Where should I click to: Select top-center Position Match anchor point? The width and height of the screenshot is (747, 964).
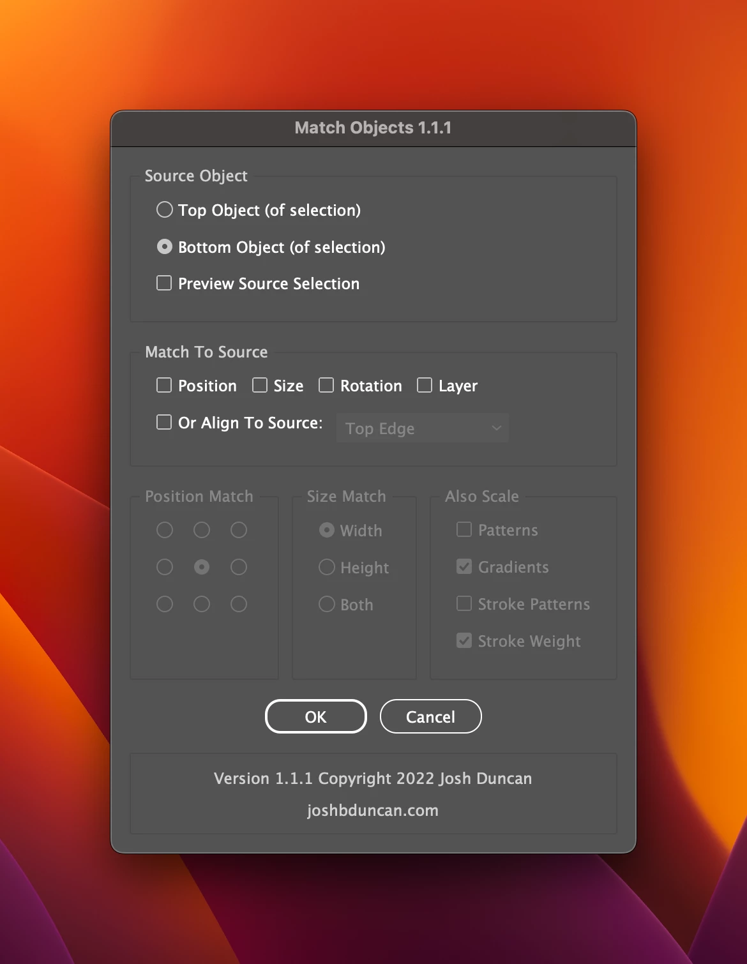(202, 530)
